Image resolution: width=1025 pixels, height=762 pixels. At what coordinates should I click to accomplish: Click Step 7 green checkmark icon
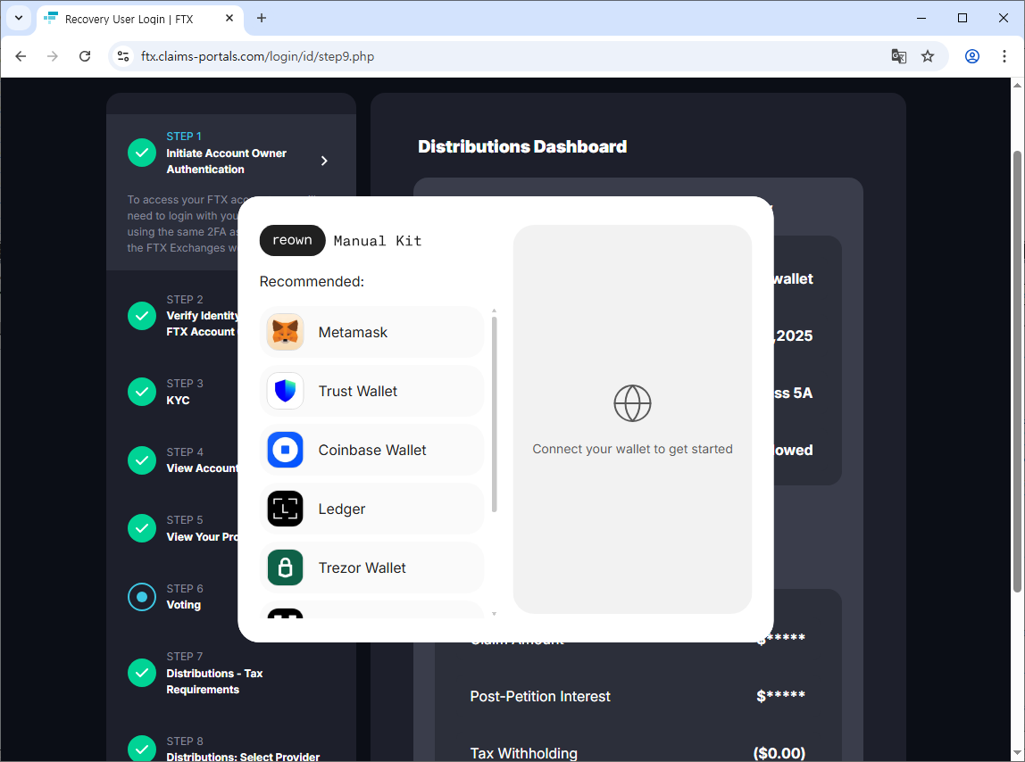coord(142,673)
